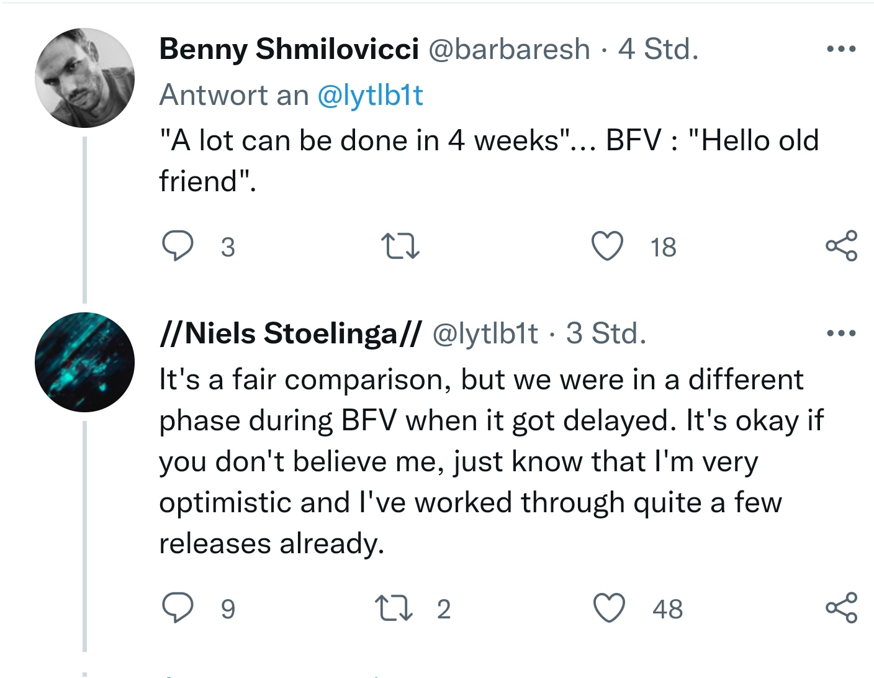Click the @lytlb1t mention link
The image size is (874, 678).
370,95
